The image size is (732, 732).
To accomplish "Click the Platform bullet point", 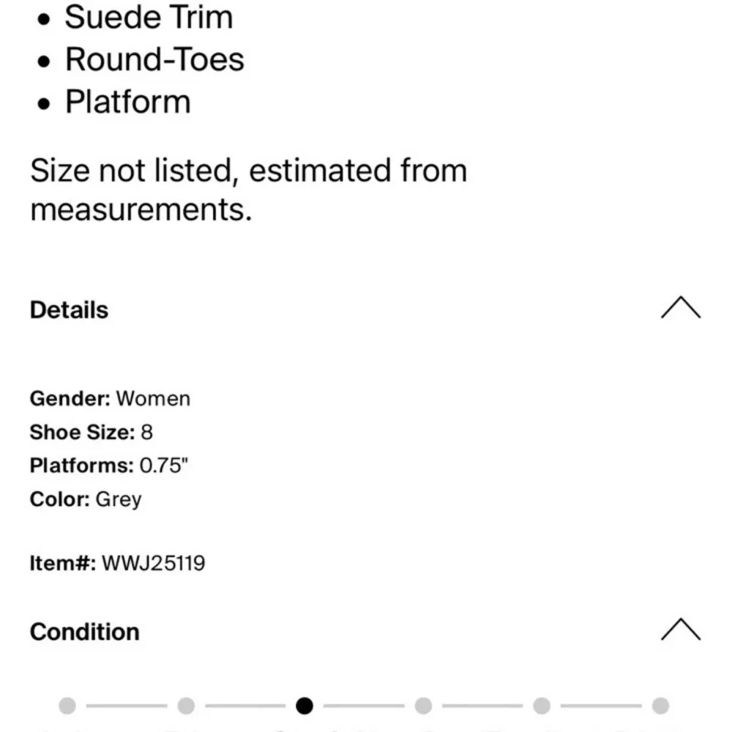I will pyautogui.click(x=128, y=102).
